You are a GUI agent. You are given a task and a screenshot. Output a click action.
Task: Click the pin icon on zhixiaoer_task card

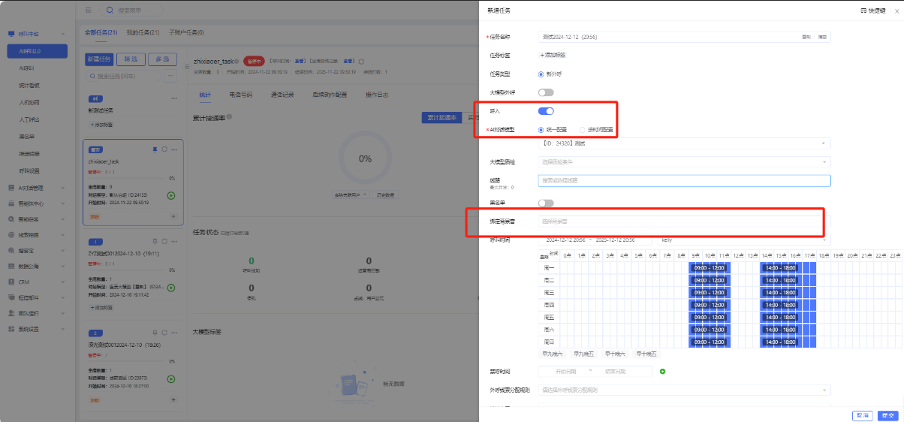[155, 149]
